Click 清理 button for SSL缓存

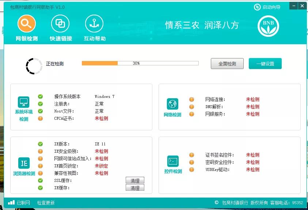pos(135,180)
